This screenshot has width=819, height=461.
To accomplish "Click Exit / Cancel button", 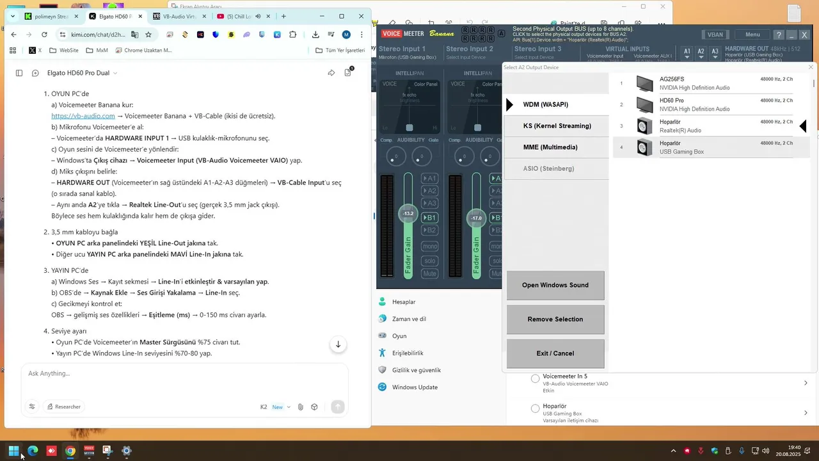I will tap(555, 353).
